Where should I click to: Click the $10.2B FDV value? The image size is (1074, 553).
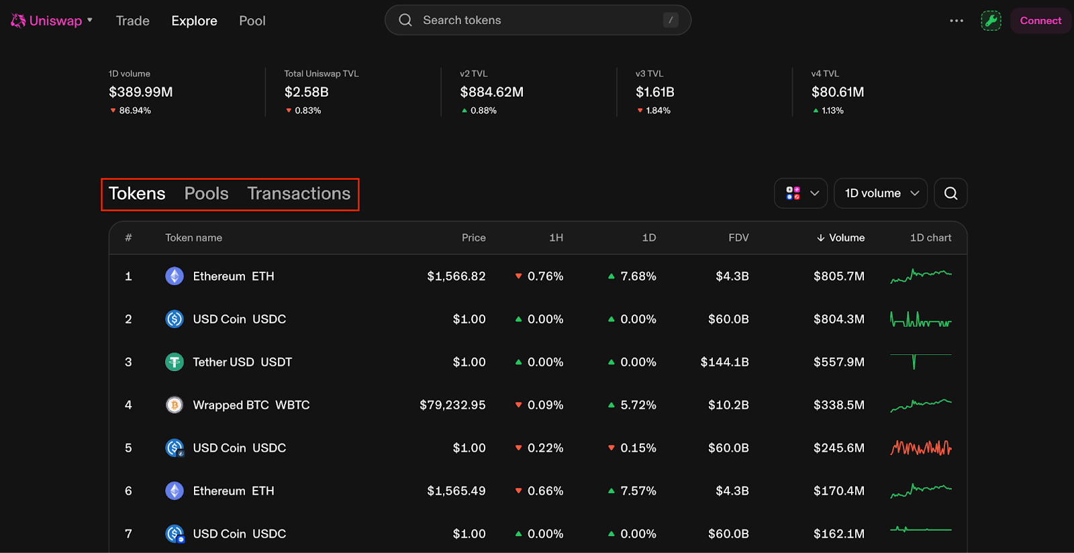click(728, 405)
